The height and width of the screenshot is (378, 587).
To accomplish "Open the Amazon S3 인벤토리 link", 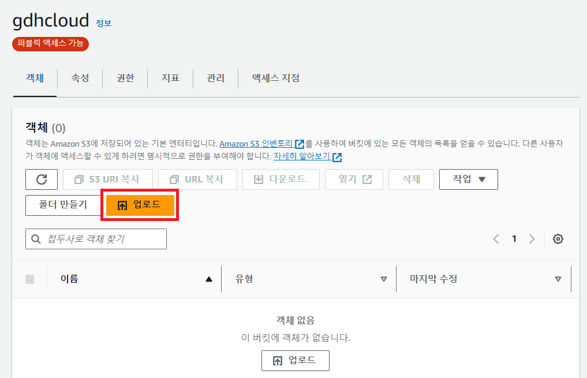I will pyautogui.click(x=261, y=144).
